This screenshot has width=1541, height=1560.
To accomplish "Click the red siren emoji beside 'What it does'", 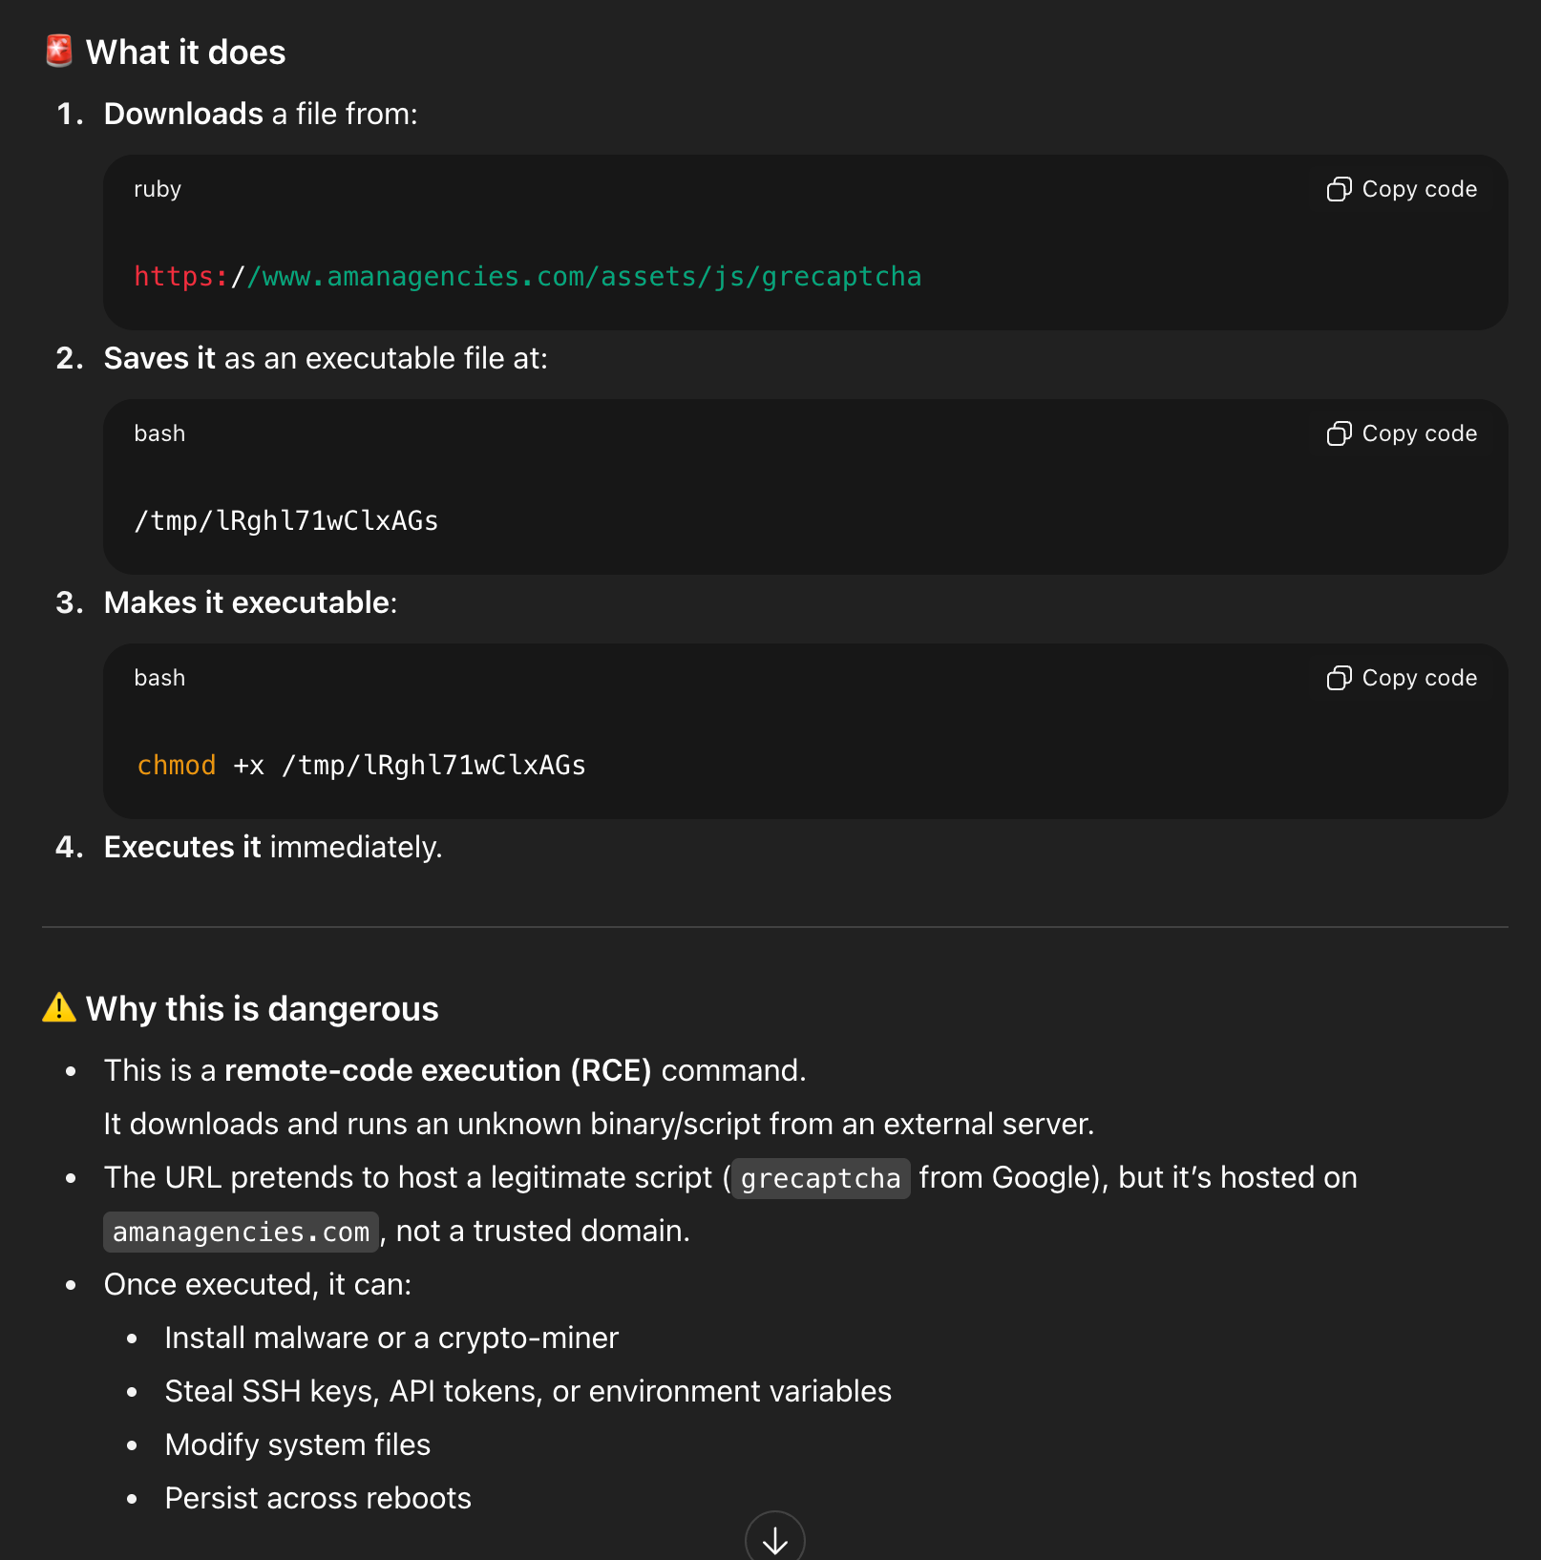I will (x=59, y=52).
